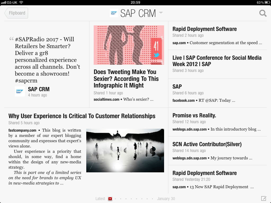Image resolution: width=271 pixels, height=203 pixels.
Task: Open the tweeting infographic image
Action: [129, 45]
